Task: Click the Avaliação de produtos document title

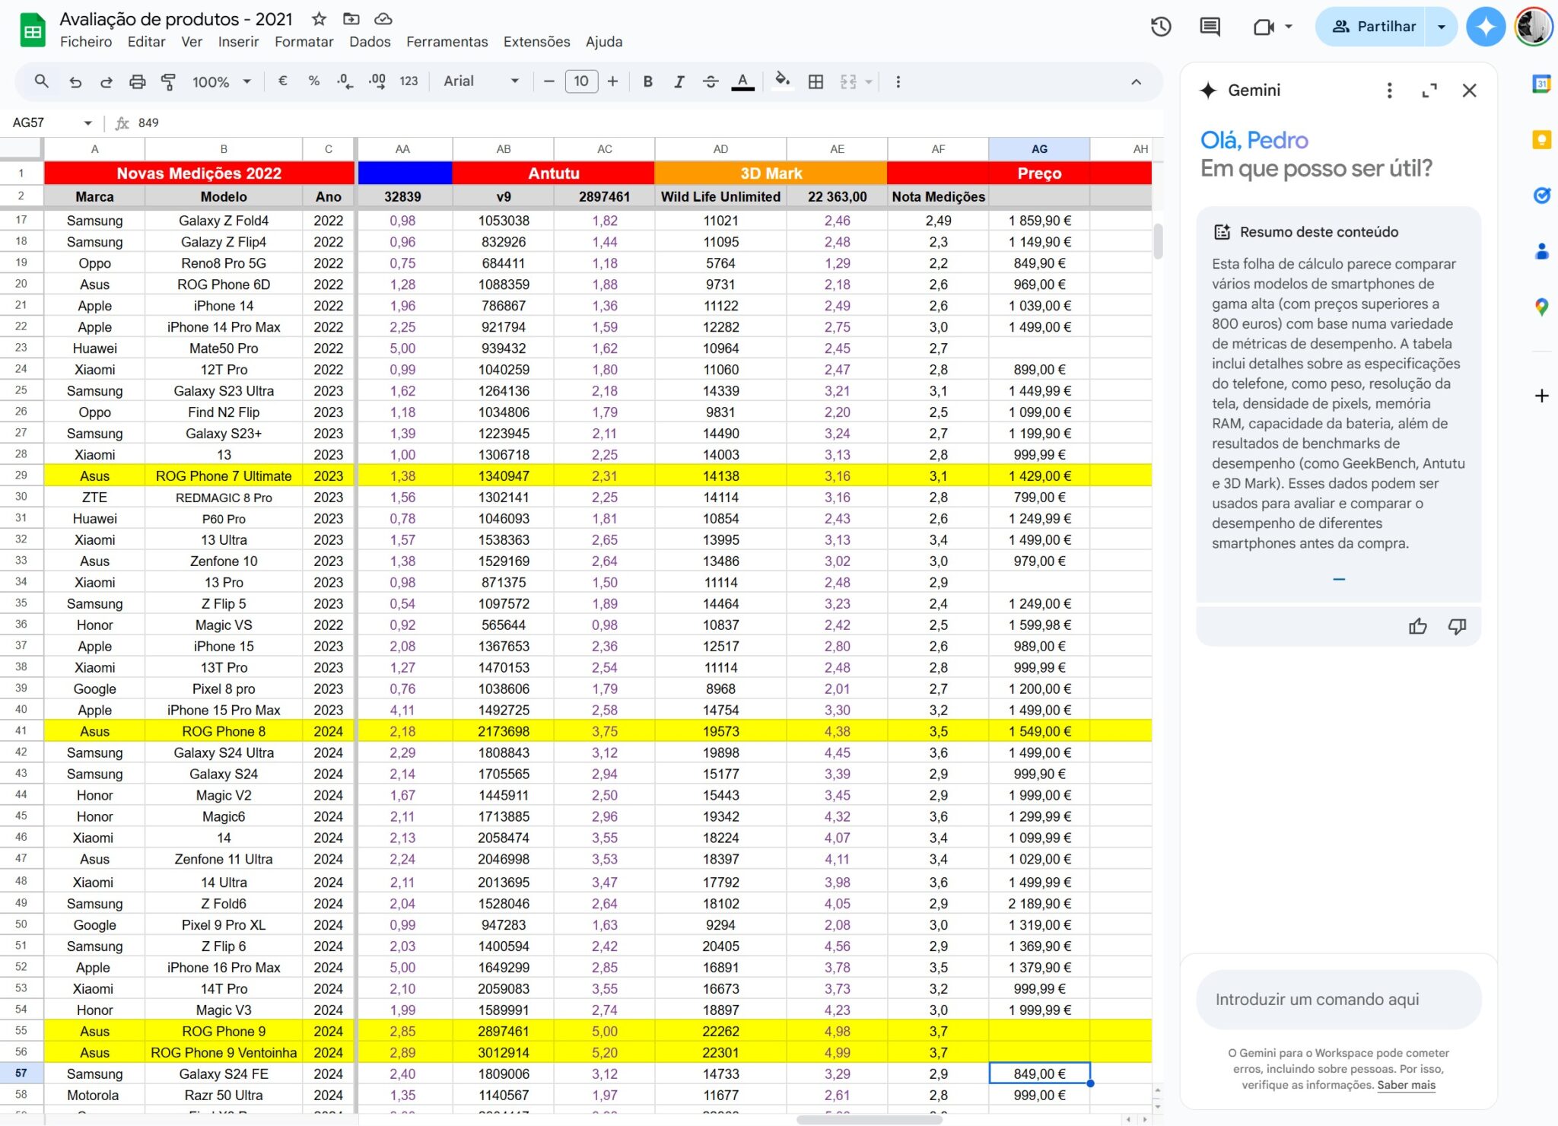Action: 176,19
